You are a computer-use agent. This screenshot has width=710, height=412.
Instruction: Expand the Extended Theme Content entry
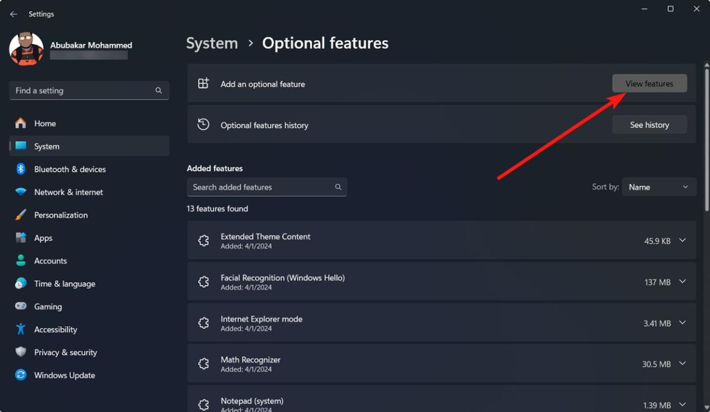[x=683, y=241]
